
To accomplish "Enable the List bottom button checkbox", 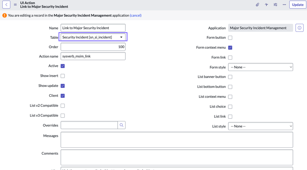I will click(x=230, y=87).
